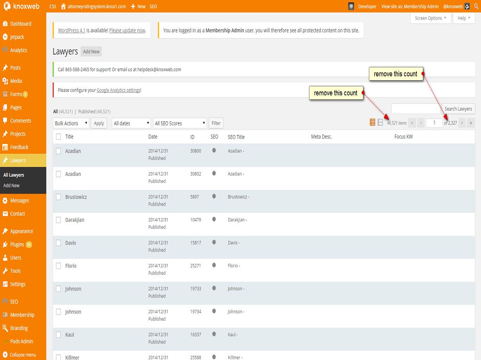This screenshot has height=360, width=481.
Task: Click the home icon in admin bar
Action: (63, 7)
